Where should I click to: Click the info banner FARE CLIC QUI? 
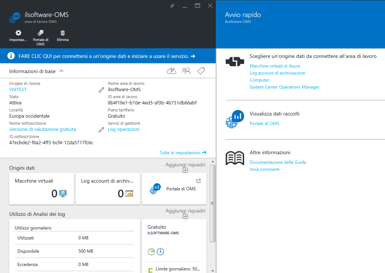(108, 56)
